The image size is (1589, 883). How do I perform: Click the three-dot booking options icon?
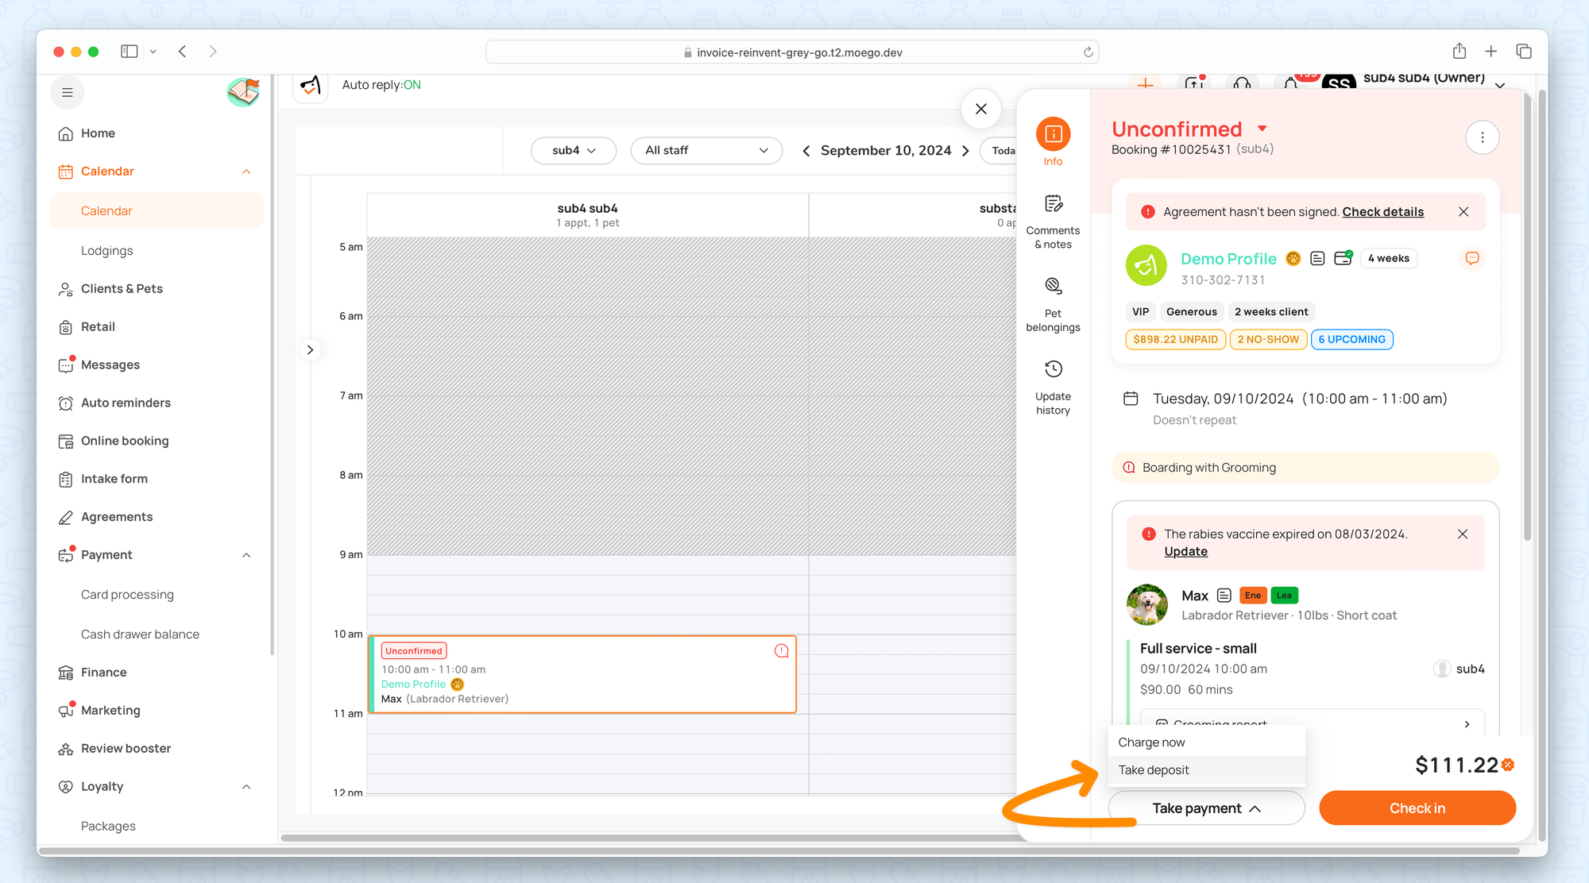tap(1482, 137)
